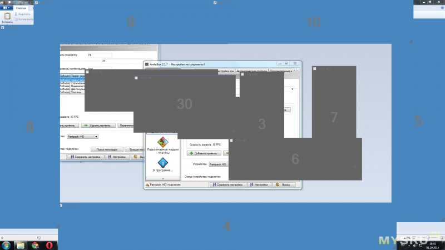Image resolution: width=445 pixels, height=250 pixels.
Task: Click the Paint zoom in plus icon
Action: [442, 238]
